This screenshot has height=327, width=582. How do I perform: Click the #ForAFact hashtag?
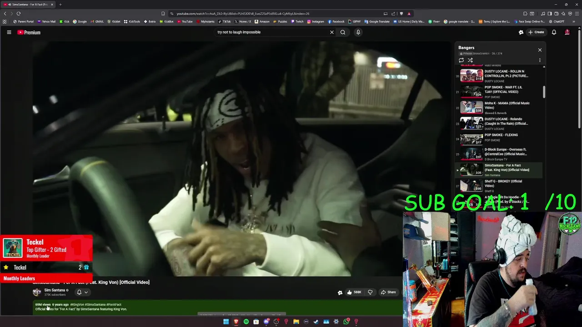pyautogui.click(x=114, y=304)
